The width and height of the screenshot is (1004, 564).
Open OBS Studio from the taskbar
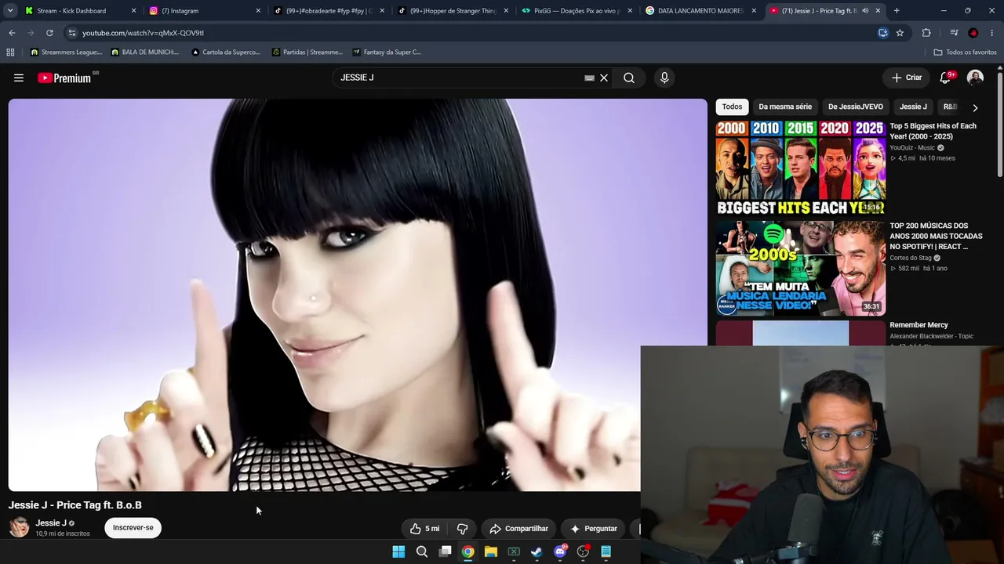pos(583,551)
